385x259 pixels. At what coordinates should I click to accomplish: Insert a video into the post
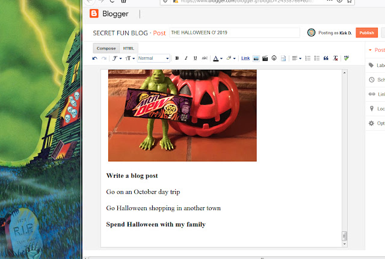click(x=265, y=58)
